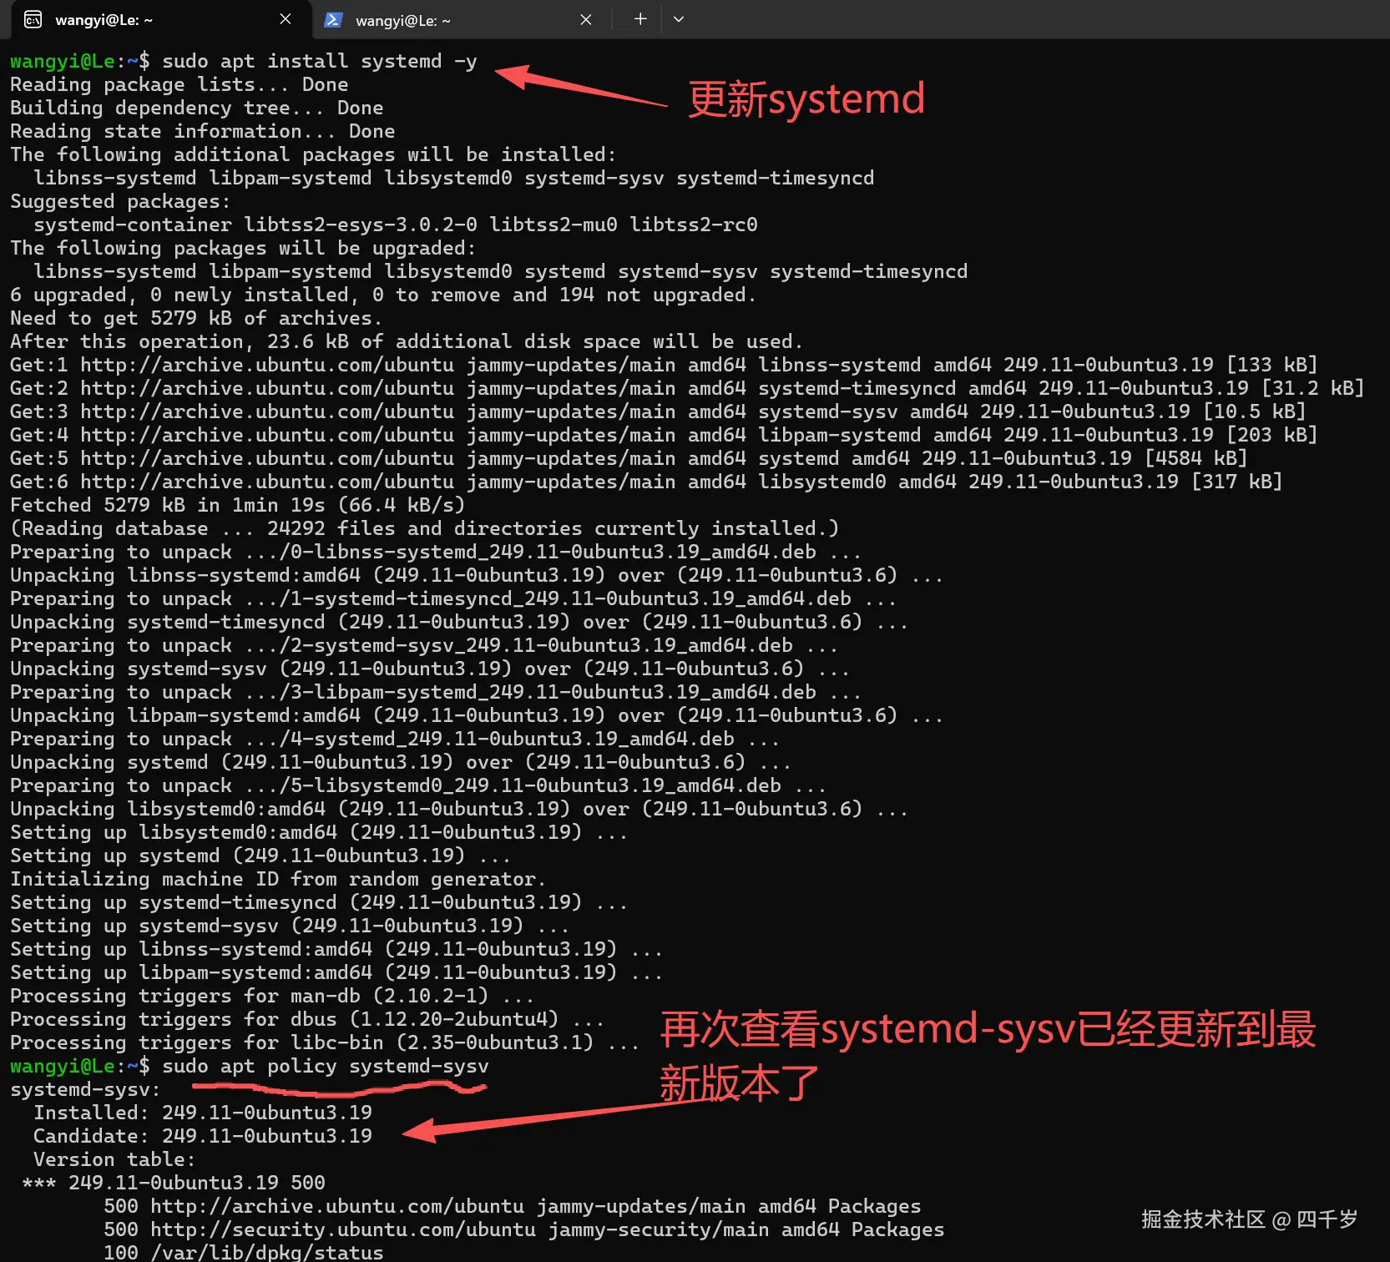Click the Version table: line
The width and height of the screenshot is (1390, 1262).
(x=113, y=1159)
